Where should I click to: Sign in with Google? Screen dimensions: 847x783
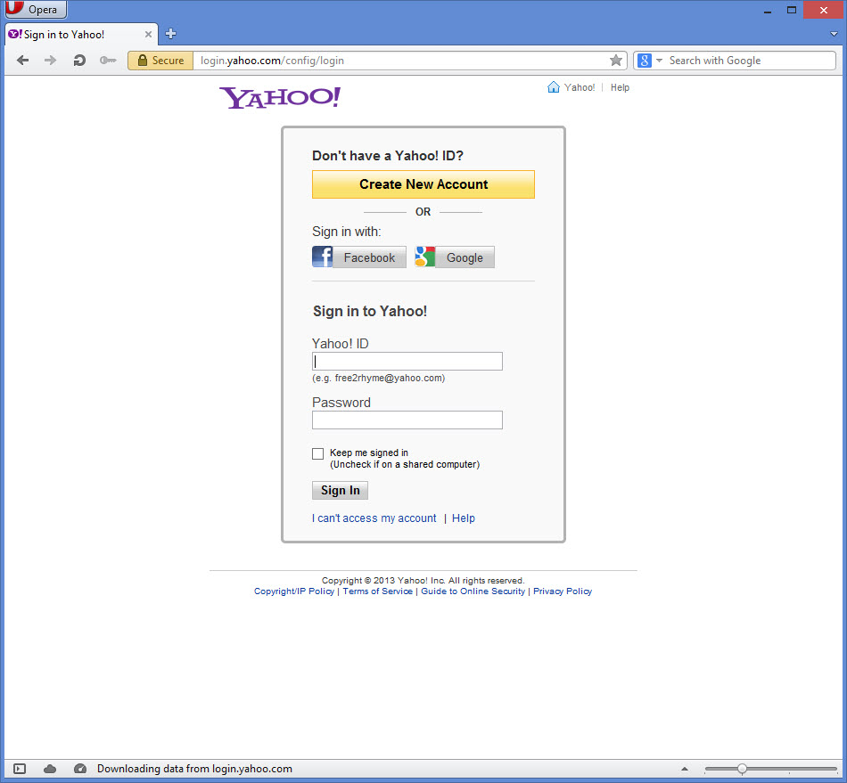pos(455,257)
